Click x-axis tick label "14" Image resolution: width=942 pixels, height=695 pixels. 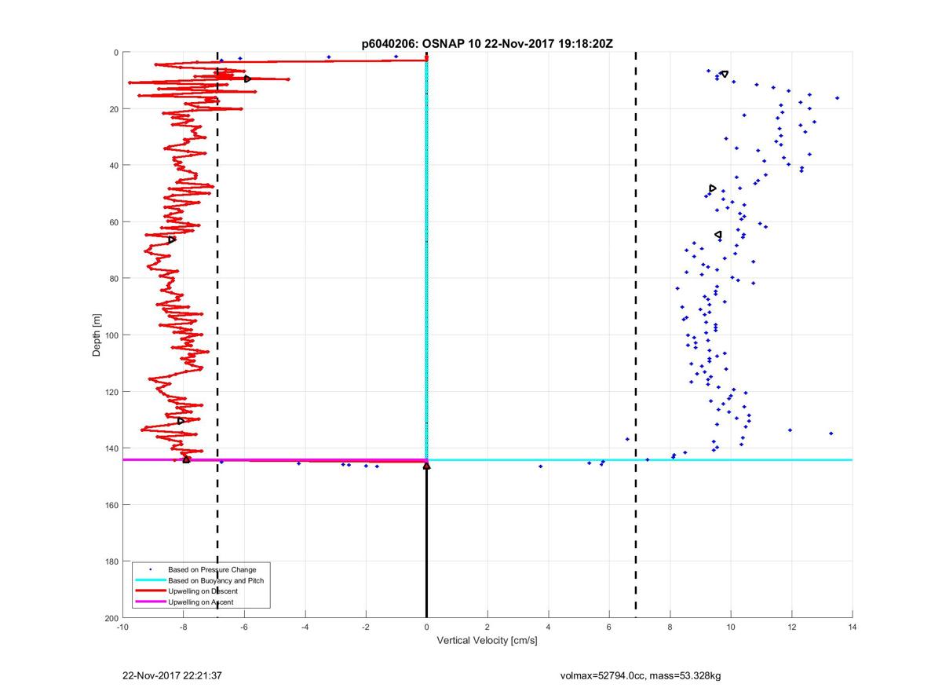click(853, 627)
